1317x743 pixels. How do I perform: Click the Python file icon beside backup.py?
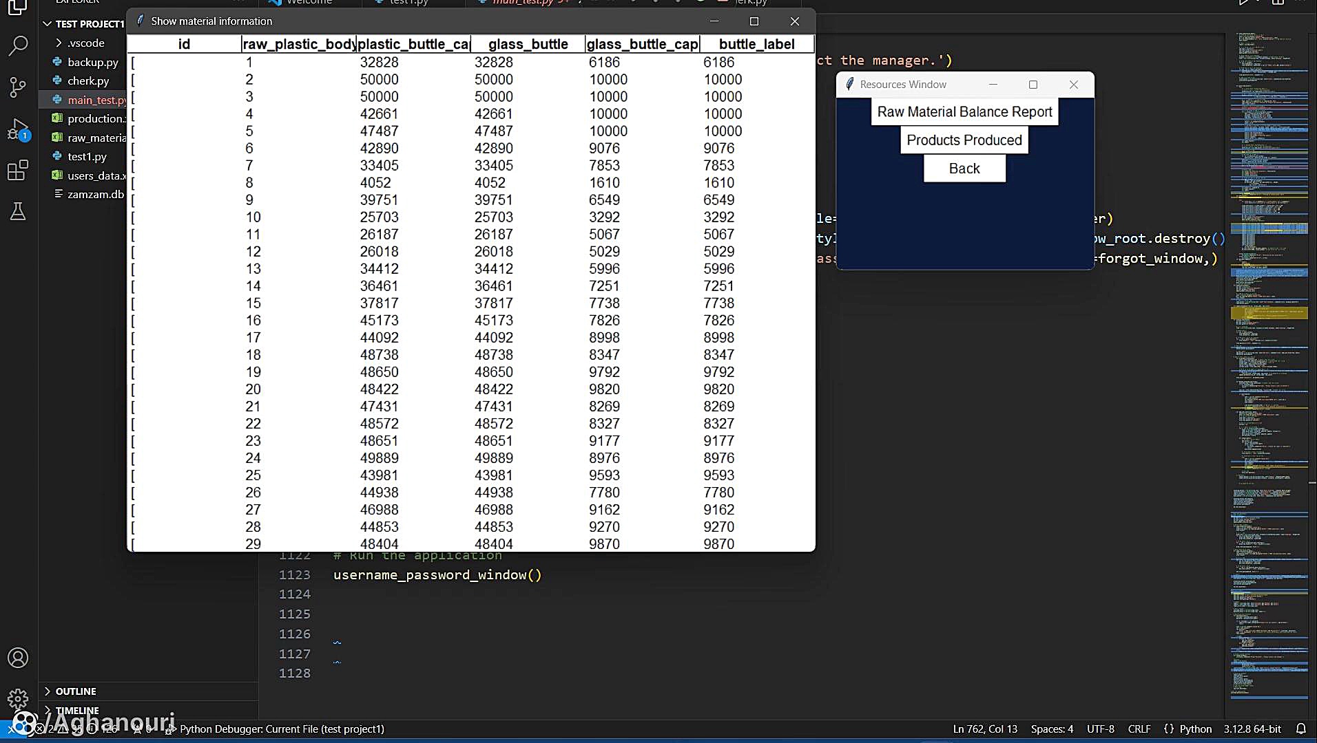(57, 61)
